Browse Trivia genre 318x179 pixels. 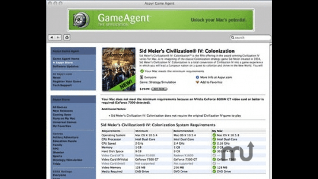(57, 164)
